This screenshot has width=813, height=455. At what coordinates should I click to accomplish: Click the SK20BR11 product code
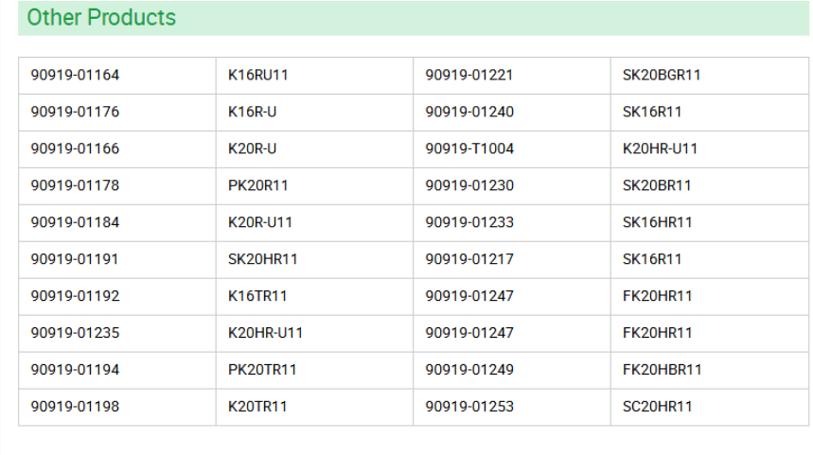pos(656,186)
